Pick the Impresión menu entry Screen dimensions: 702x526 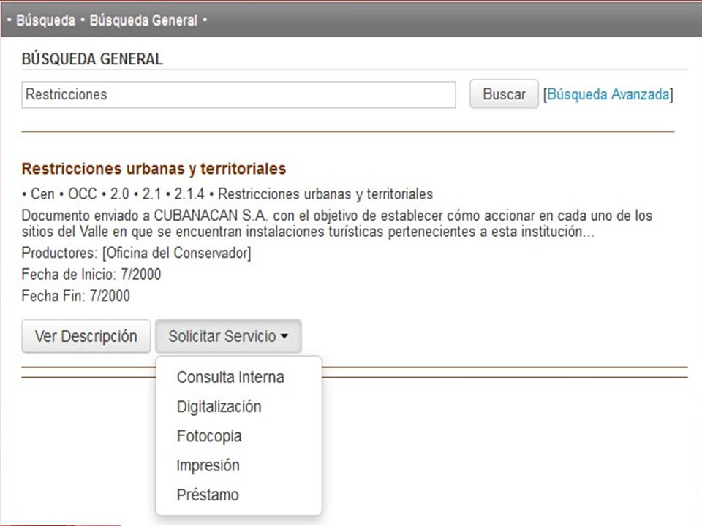238,465
